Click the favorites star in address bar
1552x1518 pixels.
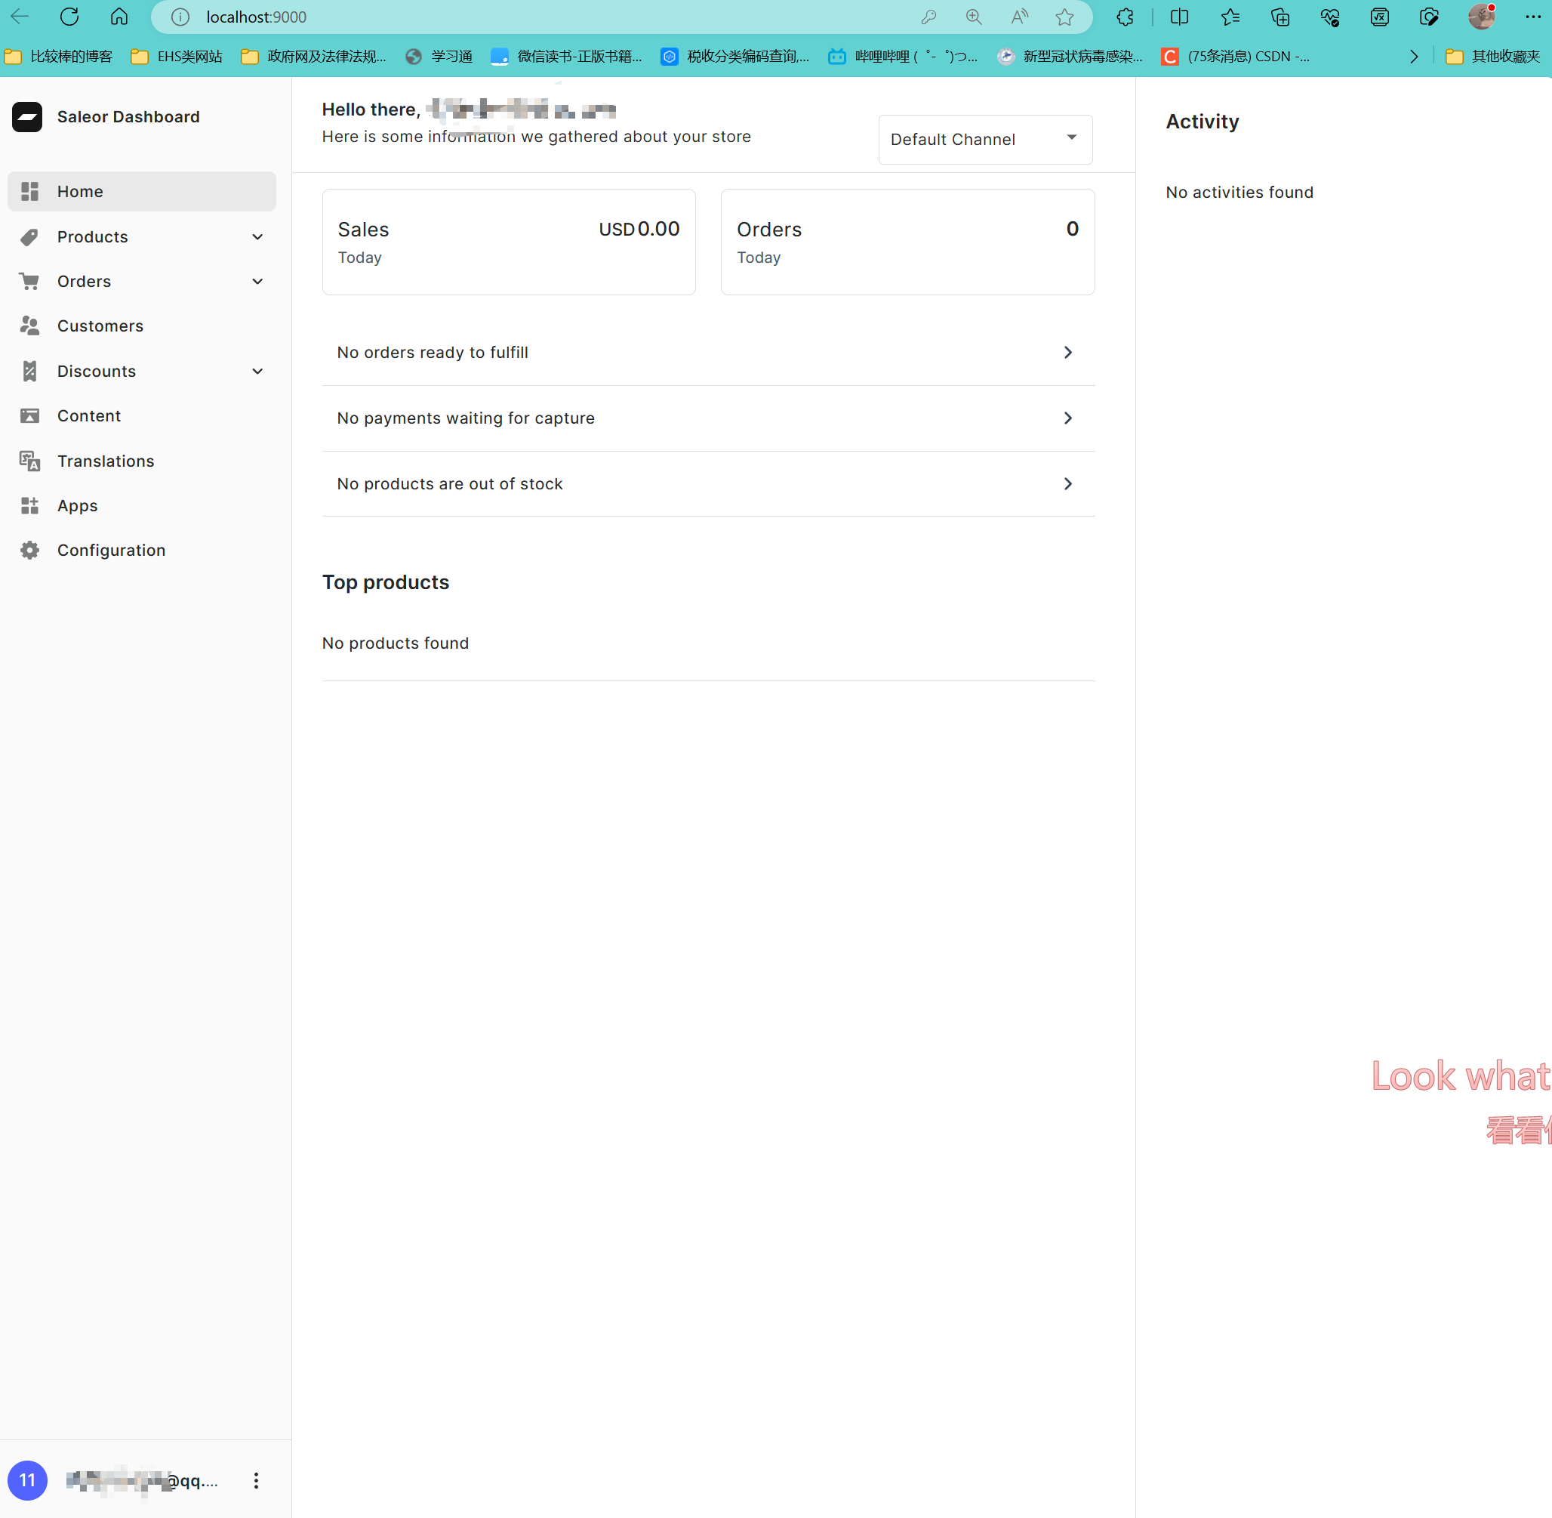click(1064, 17)
